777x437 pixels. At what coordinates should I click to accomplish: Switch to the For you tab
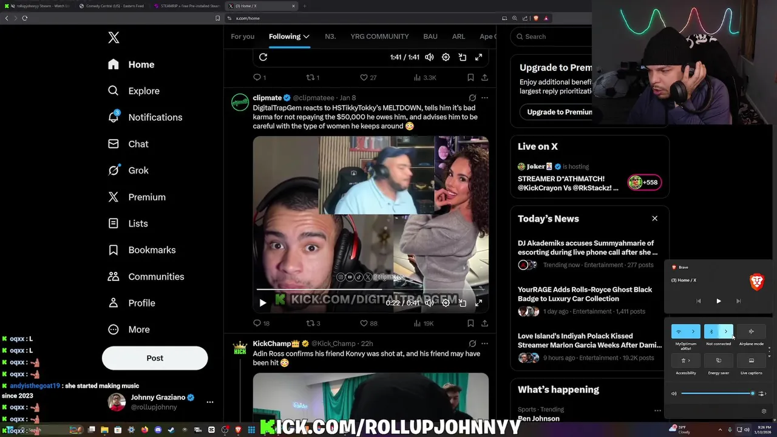click(243, 36)
